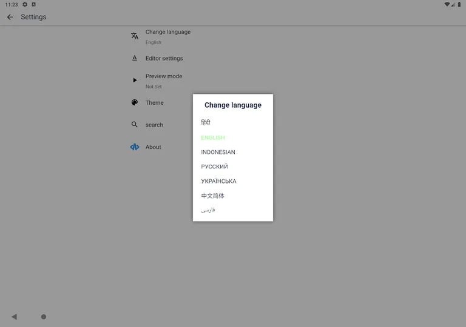Tap the 'Not Set' preview mode value
This screenshot has height=327, width=466.
pos(154,87)
